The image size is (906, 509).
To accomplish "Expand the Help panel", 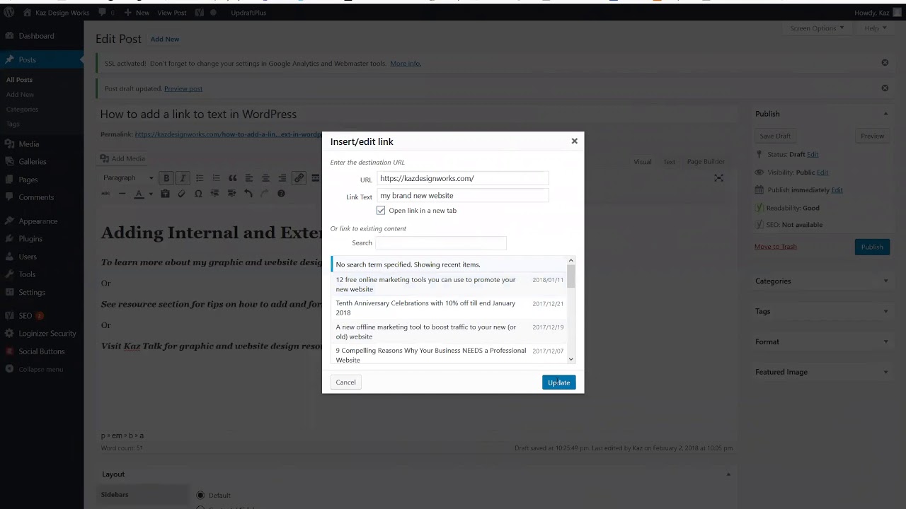I will (876, 28).
